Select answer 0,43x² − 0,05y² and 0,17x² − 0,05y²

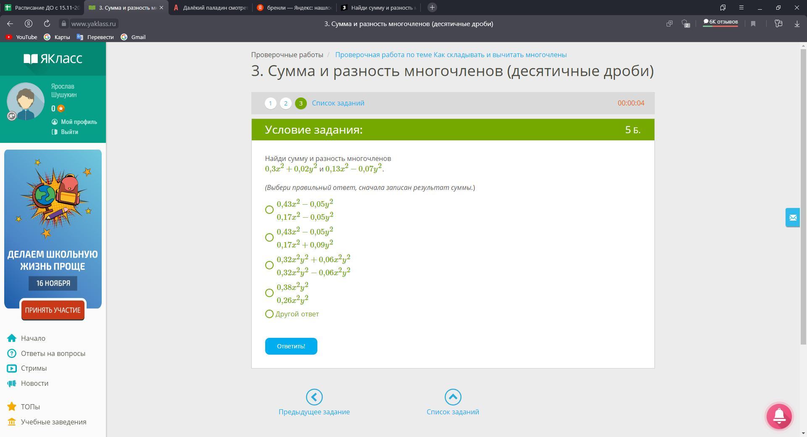click(269, 210)
